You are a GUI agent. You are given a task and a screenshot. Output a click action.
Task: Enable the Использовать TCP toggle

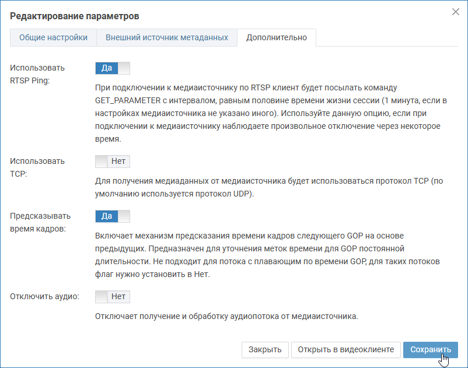(113, 162)
